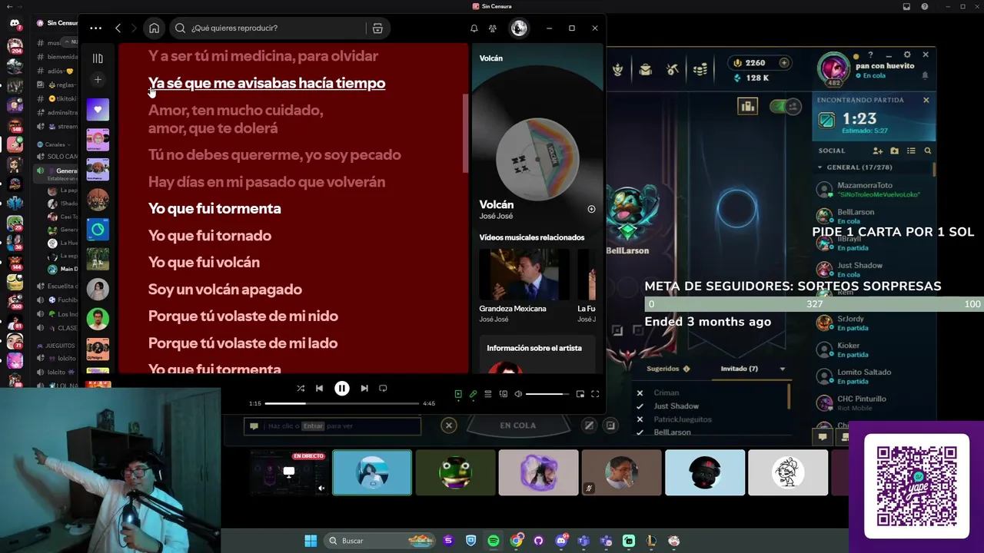The image size is (984, 553).
Task: Open José José artist link
Action: 494,217
